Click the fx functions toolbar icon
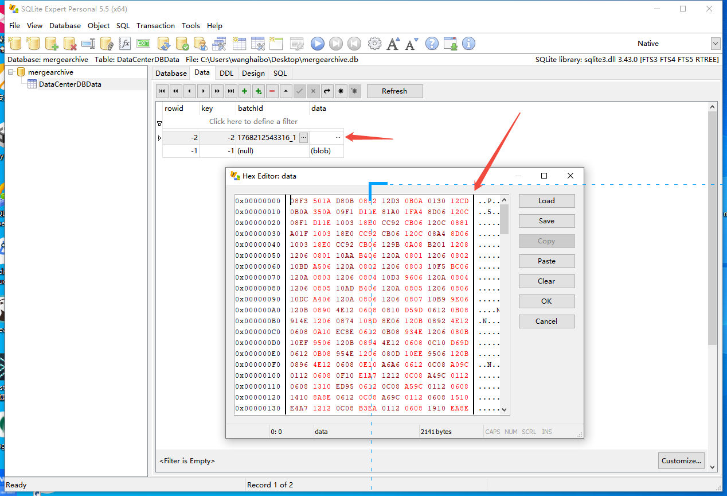The height and width of the screenshot is (496, 727). tap(124, 44)
